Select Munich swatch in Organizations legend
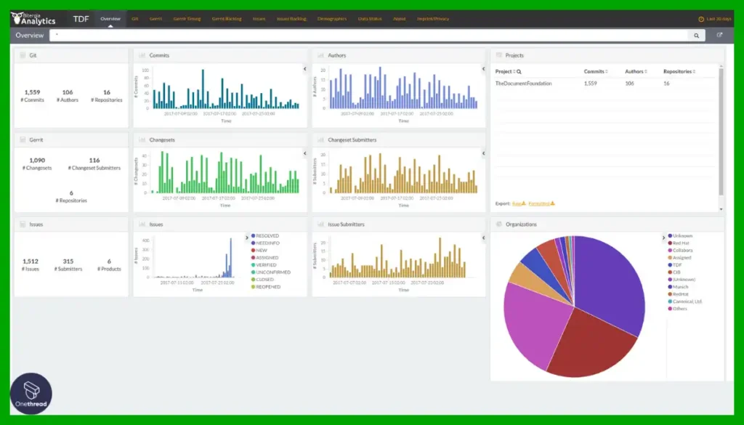 point(670,287)
